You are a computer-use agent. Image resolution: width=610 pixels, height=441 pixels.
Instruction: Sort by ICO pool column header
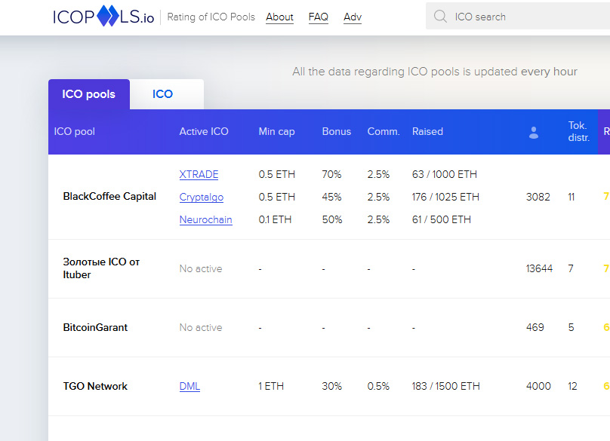[x=74, y=132]
